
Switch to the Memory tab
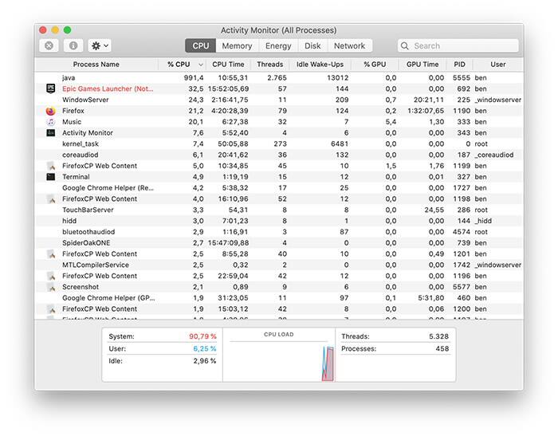tap(237, 45)
